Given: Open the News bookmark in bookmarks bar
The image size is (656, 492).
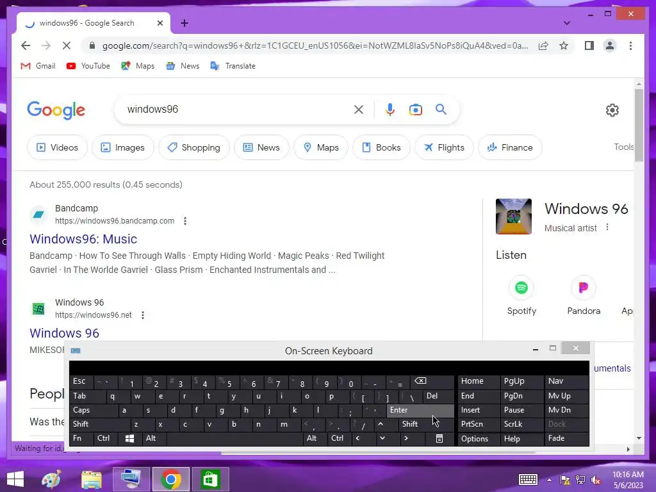Looking at the screenshot, I should pos(183,66).
